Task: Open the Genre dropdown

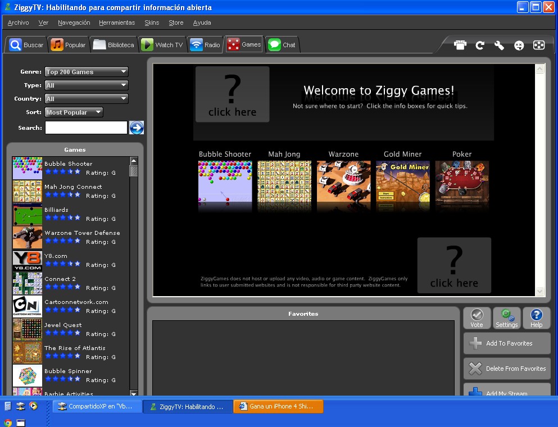Action: pos(87,71)
